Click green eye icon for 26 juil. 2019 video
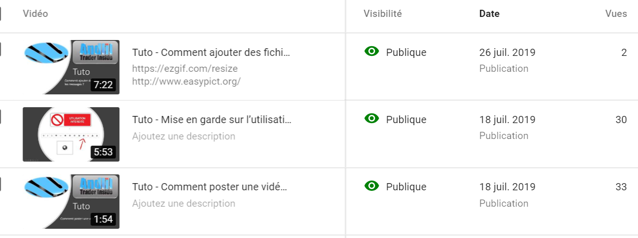Viewport: 638px width, 238px height. (371, 51)
